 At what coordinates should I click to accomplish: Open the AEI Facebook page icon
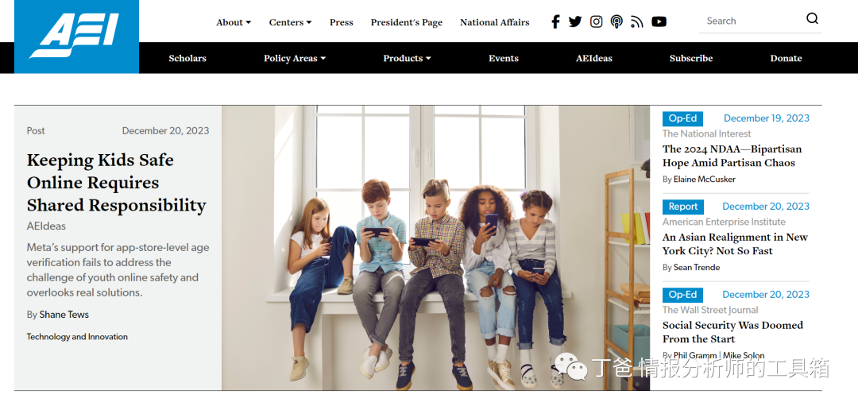click(x=555, y=22)
